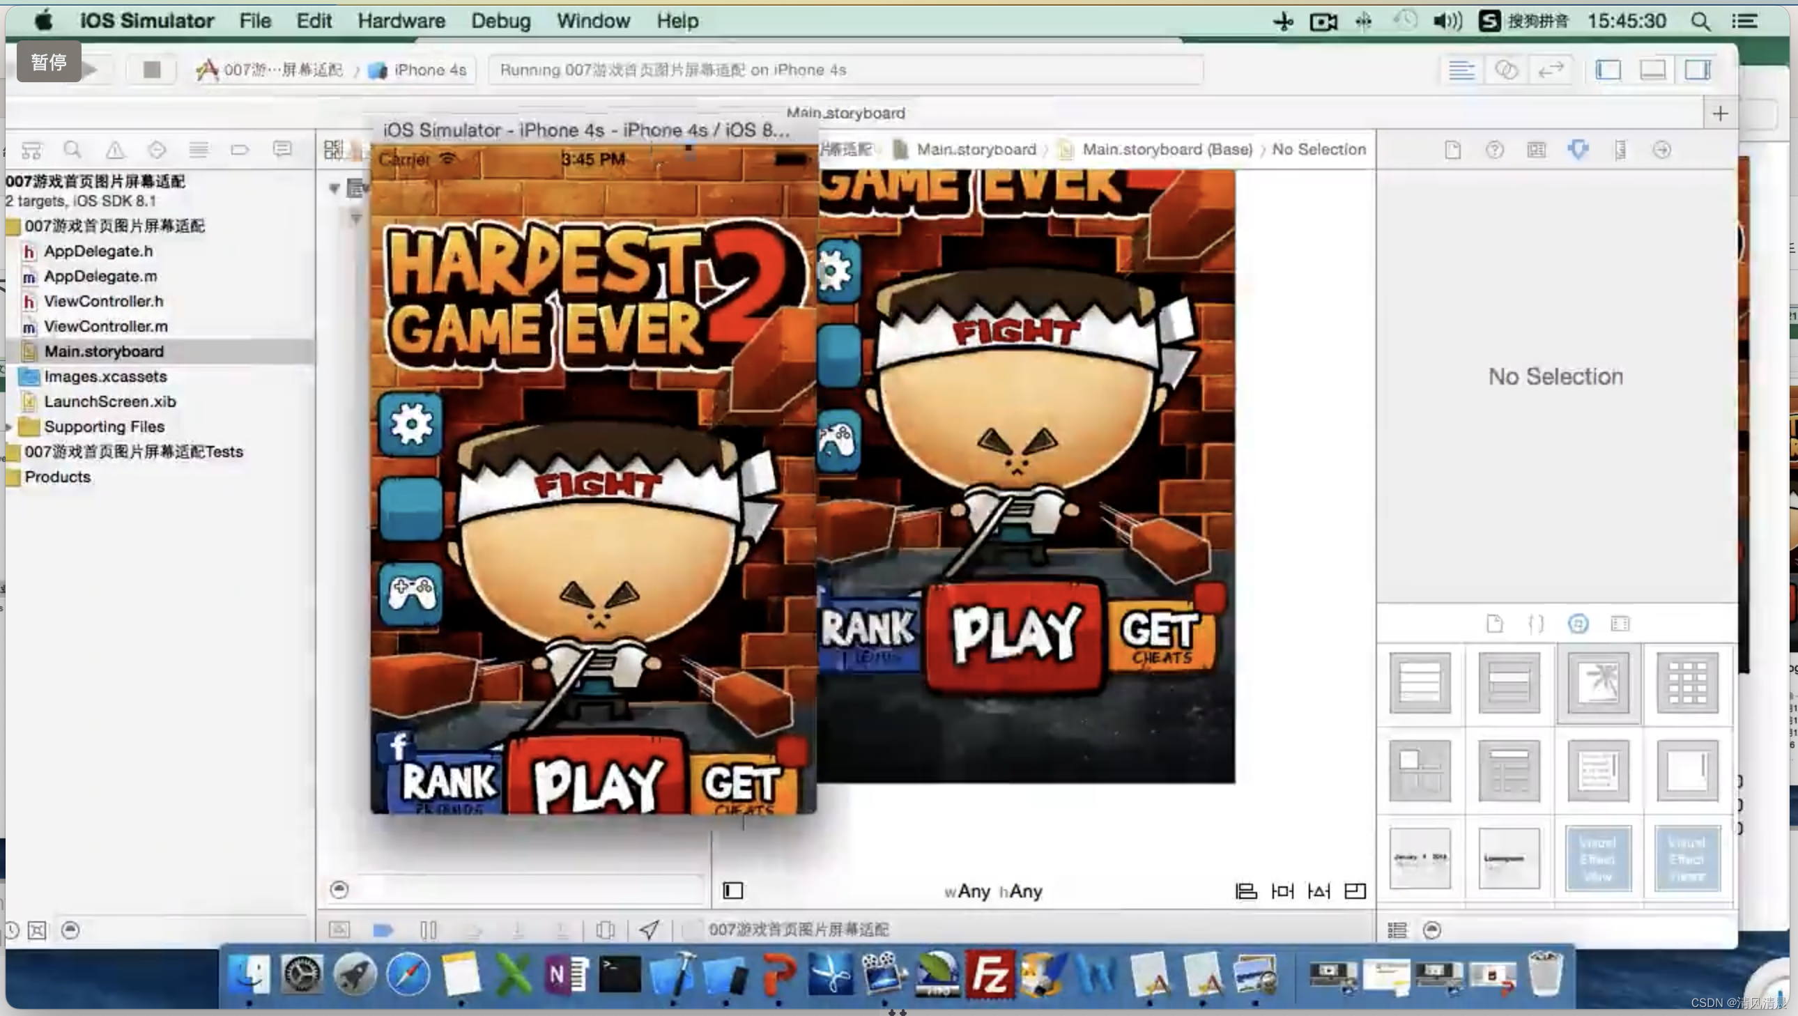Show the Identity inspector icon
Viewport: 1798px width, 1016px height.
[1536, 149]
